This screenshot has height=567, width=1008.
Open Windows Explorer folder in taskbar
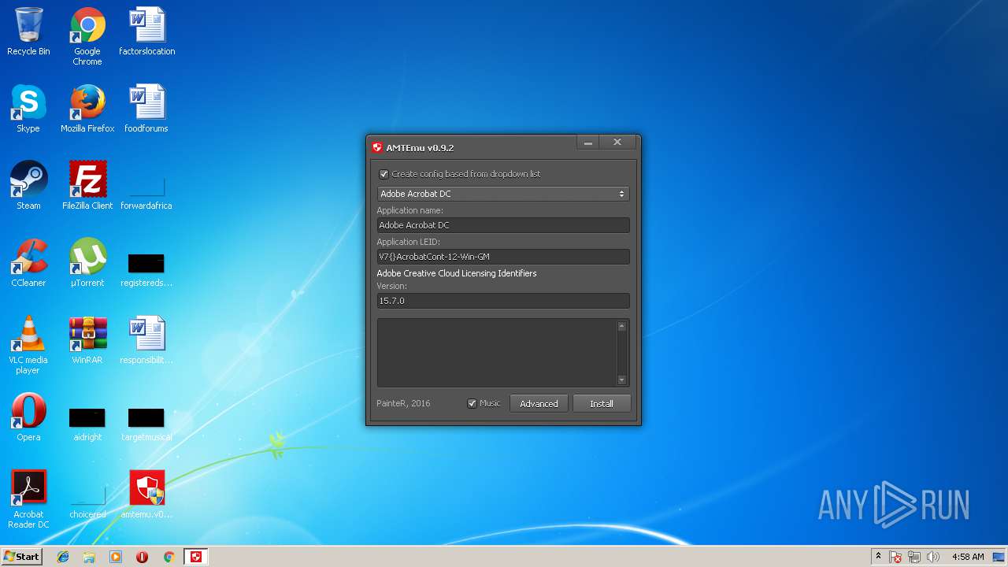tap(89, 557)
